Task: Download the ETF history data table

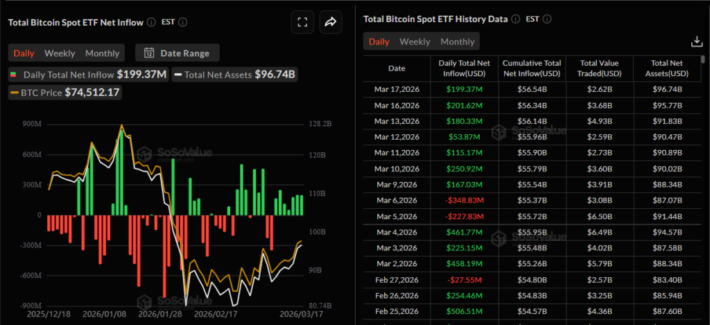Action: point(697,41)
